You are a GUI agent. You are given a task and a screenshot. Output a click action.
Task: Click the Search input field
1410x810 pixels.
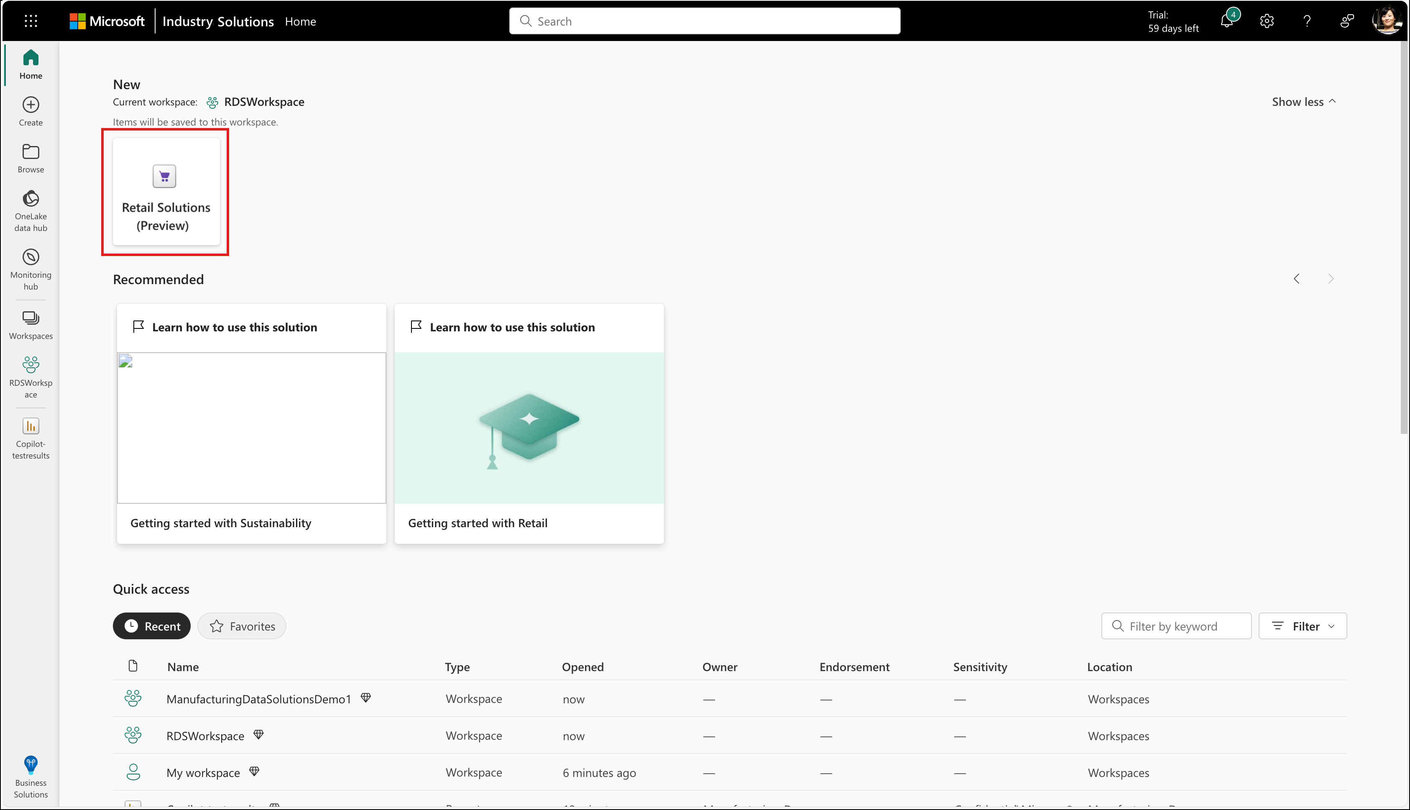[x=705, y=21]
